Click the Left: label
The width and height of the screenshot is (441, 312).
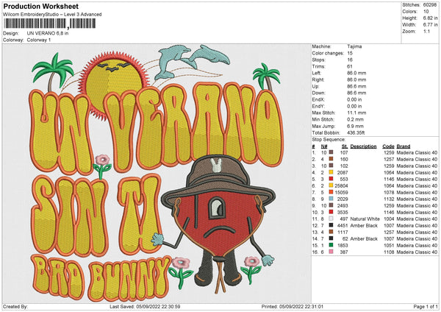click(316, 73)
